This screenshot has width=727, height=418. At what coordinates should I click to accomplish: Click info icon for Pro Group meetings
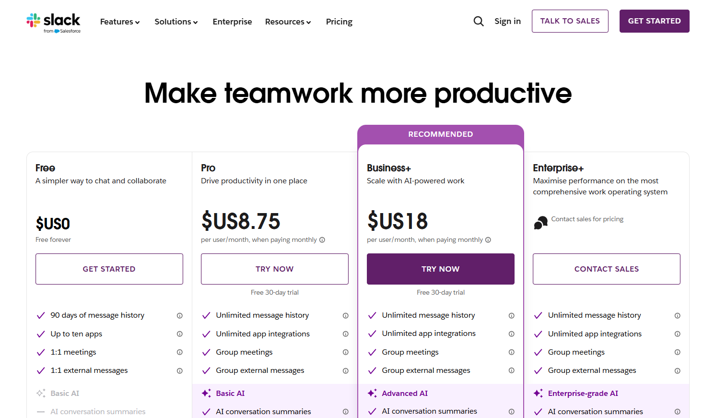pos(346,352)
